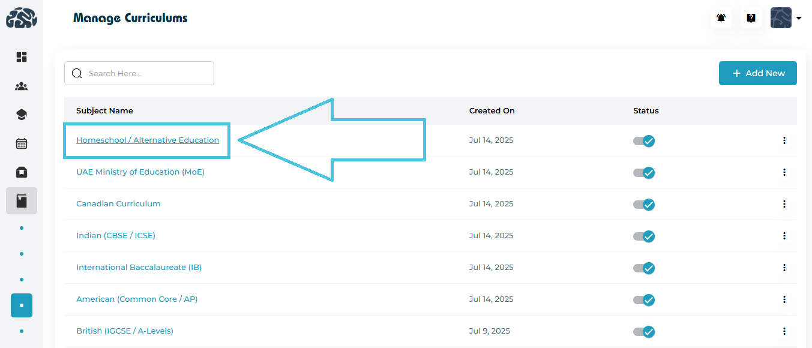
Task: Click the brain logo in sidebar
Action: [22, 18]
